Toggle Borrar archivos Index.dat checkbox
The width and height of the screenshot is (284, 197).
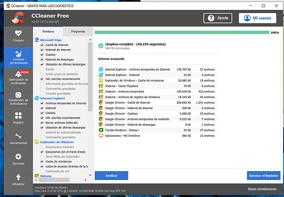point(42,123)
